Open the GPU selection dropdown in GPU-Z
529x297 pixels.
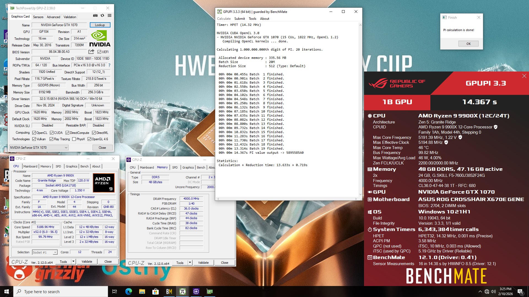(x=39, y=148)
